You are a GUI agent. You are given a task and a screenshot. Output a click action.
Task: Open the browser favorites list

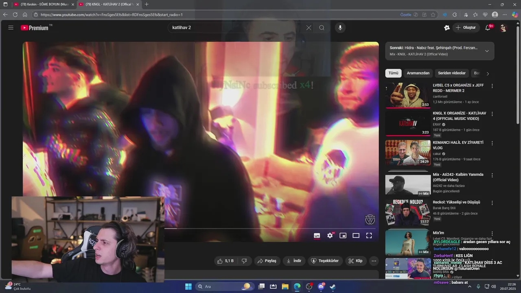pyautogui.click(x=475, y=15)
